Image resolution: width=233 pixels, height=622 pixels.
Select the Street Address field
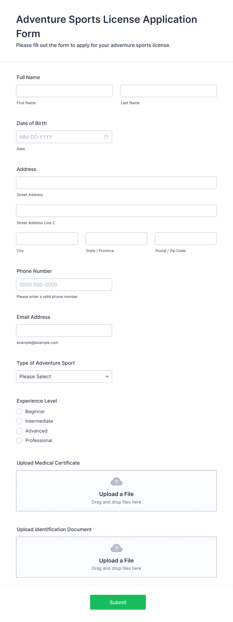[116, 183]
